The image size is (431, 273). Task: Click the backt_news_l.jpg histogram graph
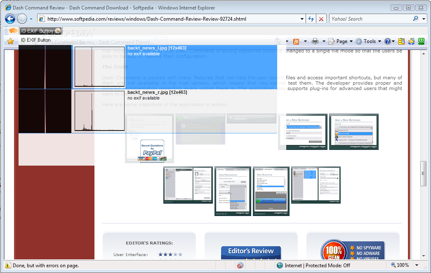click(99, 67)
